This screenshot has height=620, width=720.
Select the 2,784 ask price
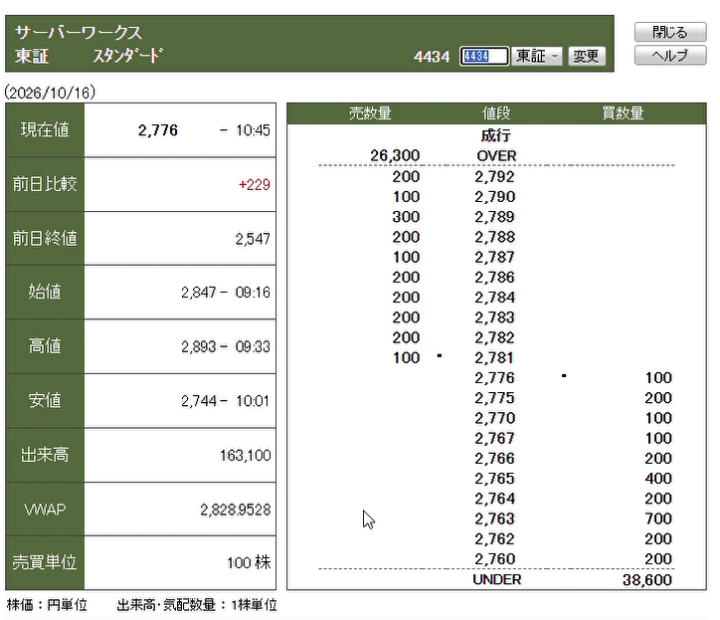click(494, 298)
